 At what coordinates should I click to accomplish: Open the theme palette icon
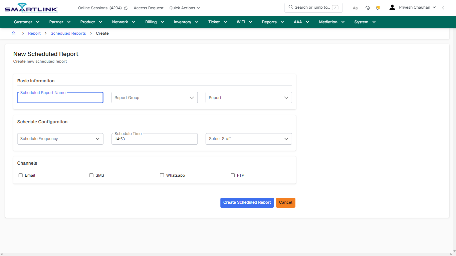(x=368, y=8)
